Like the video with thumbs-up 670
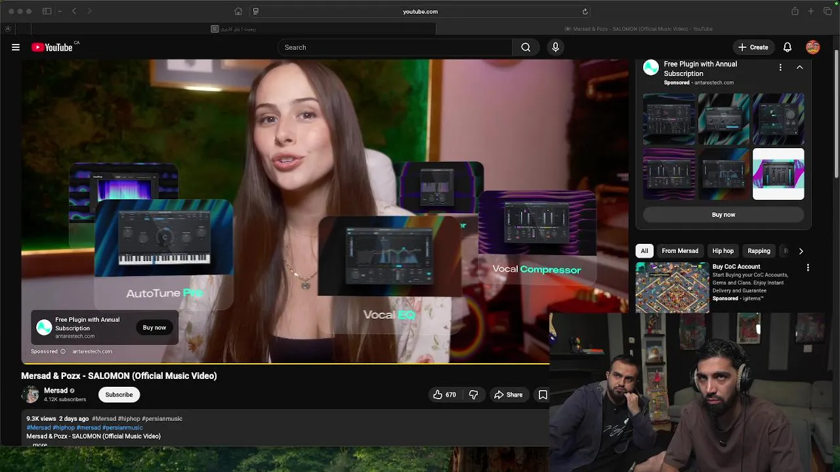The image size is (840, 472). 444,395
